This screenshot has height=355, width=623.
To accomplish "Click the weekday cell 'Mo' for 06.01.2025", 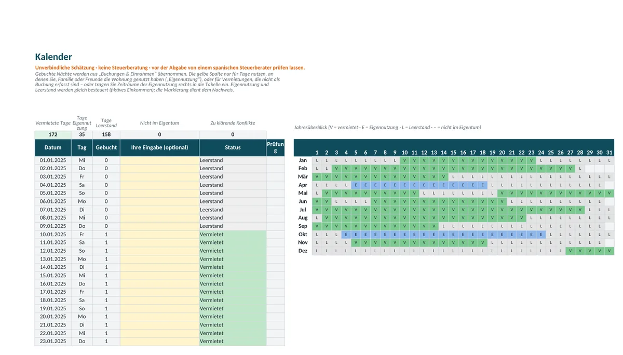I will coord(82,201).
